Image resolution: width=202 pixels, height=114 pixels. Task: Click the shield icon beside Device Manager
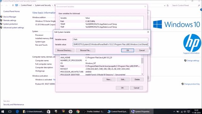pyautogui.click(x=1, y=17)
